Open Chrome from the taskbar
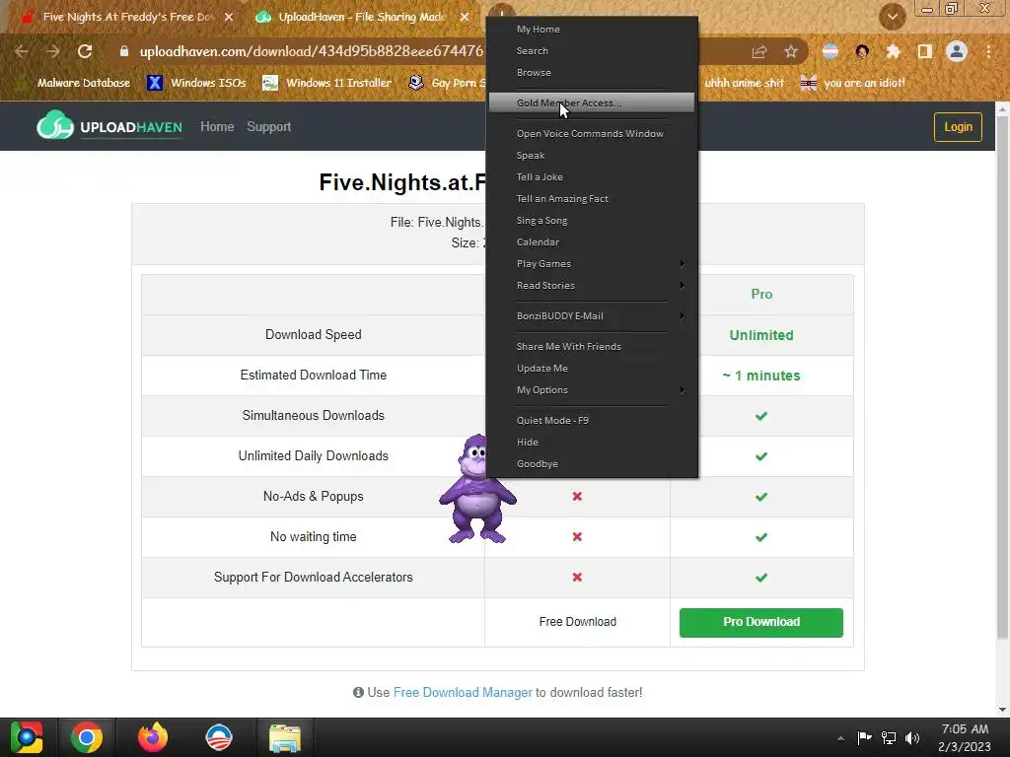This screenshot has width=1010, height=757. [87, 737]
